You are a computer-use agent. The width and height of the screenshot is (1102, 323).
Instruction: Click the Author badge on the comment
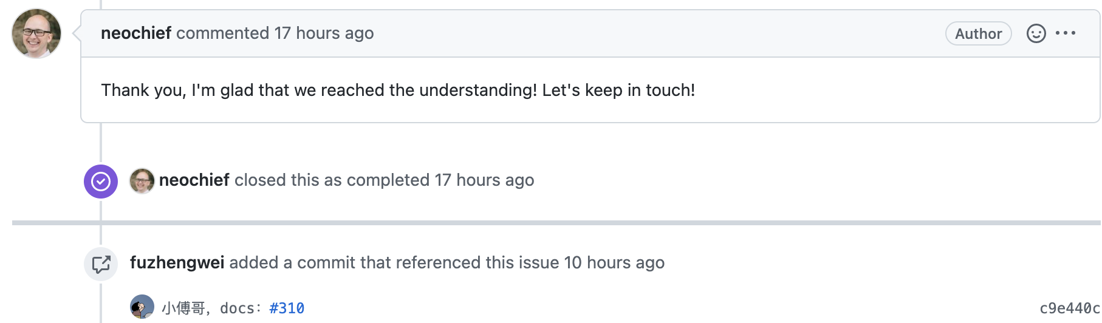pos(978,33)
